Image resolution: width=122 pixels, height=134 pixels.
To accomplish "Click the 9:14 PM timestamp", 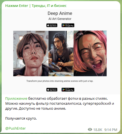I will (x=111, y=130).
